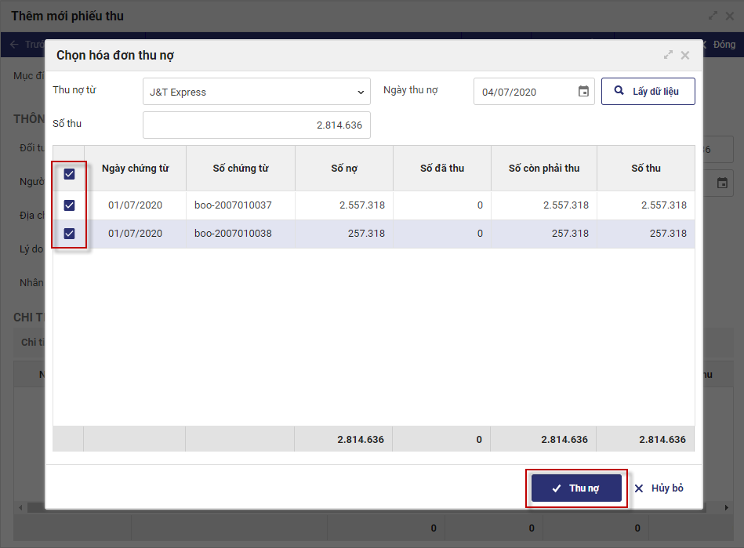Image resolution: width=744 pixels, height=548 pixels.
Task: Click the date cell of row boo-2007010037
Action: coord(135,205)
